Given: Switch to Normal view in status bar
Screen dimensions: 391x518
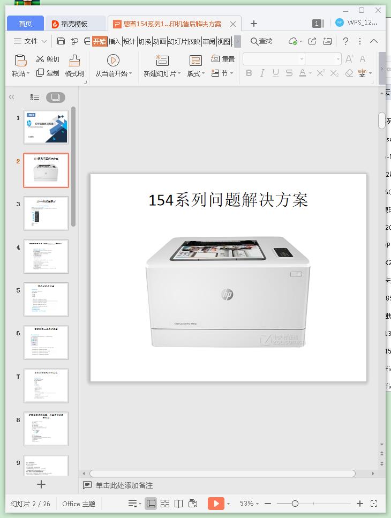Looking at the screenshot, I should click(x=151, y=504).
